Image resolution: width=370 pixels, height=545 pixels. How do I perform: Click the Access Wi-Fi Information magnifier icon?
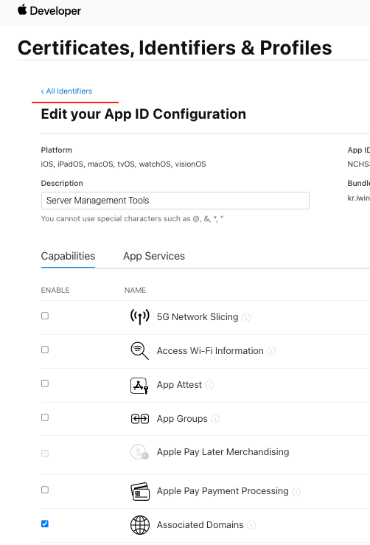point(139,351)
